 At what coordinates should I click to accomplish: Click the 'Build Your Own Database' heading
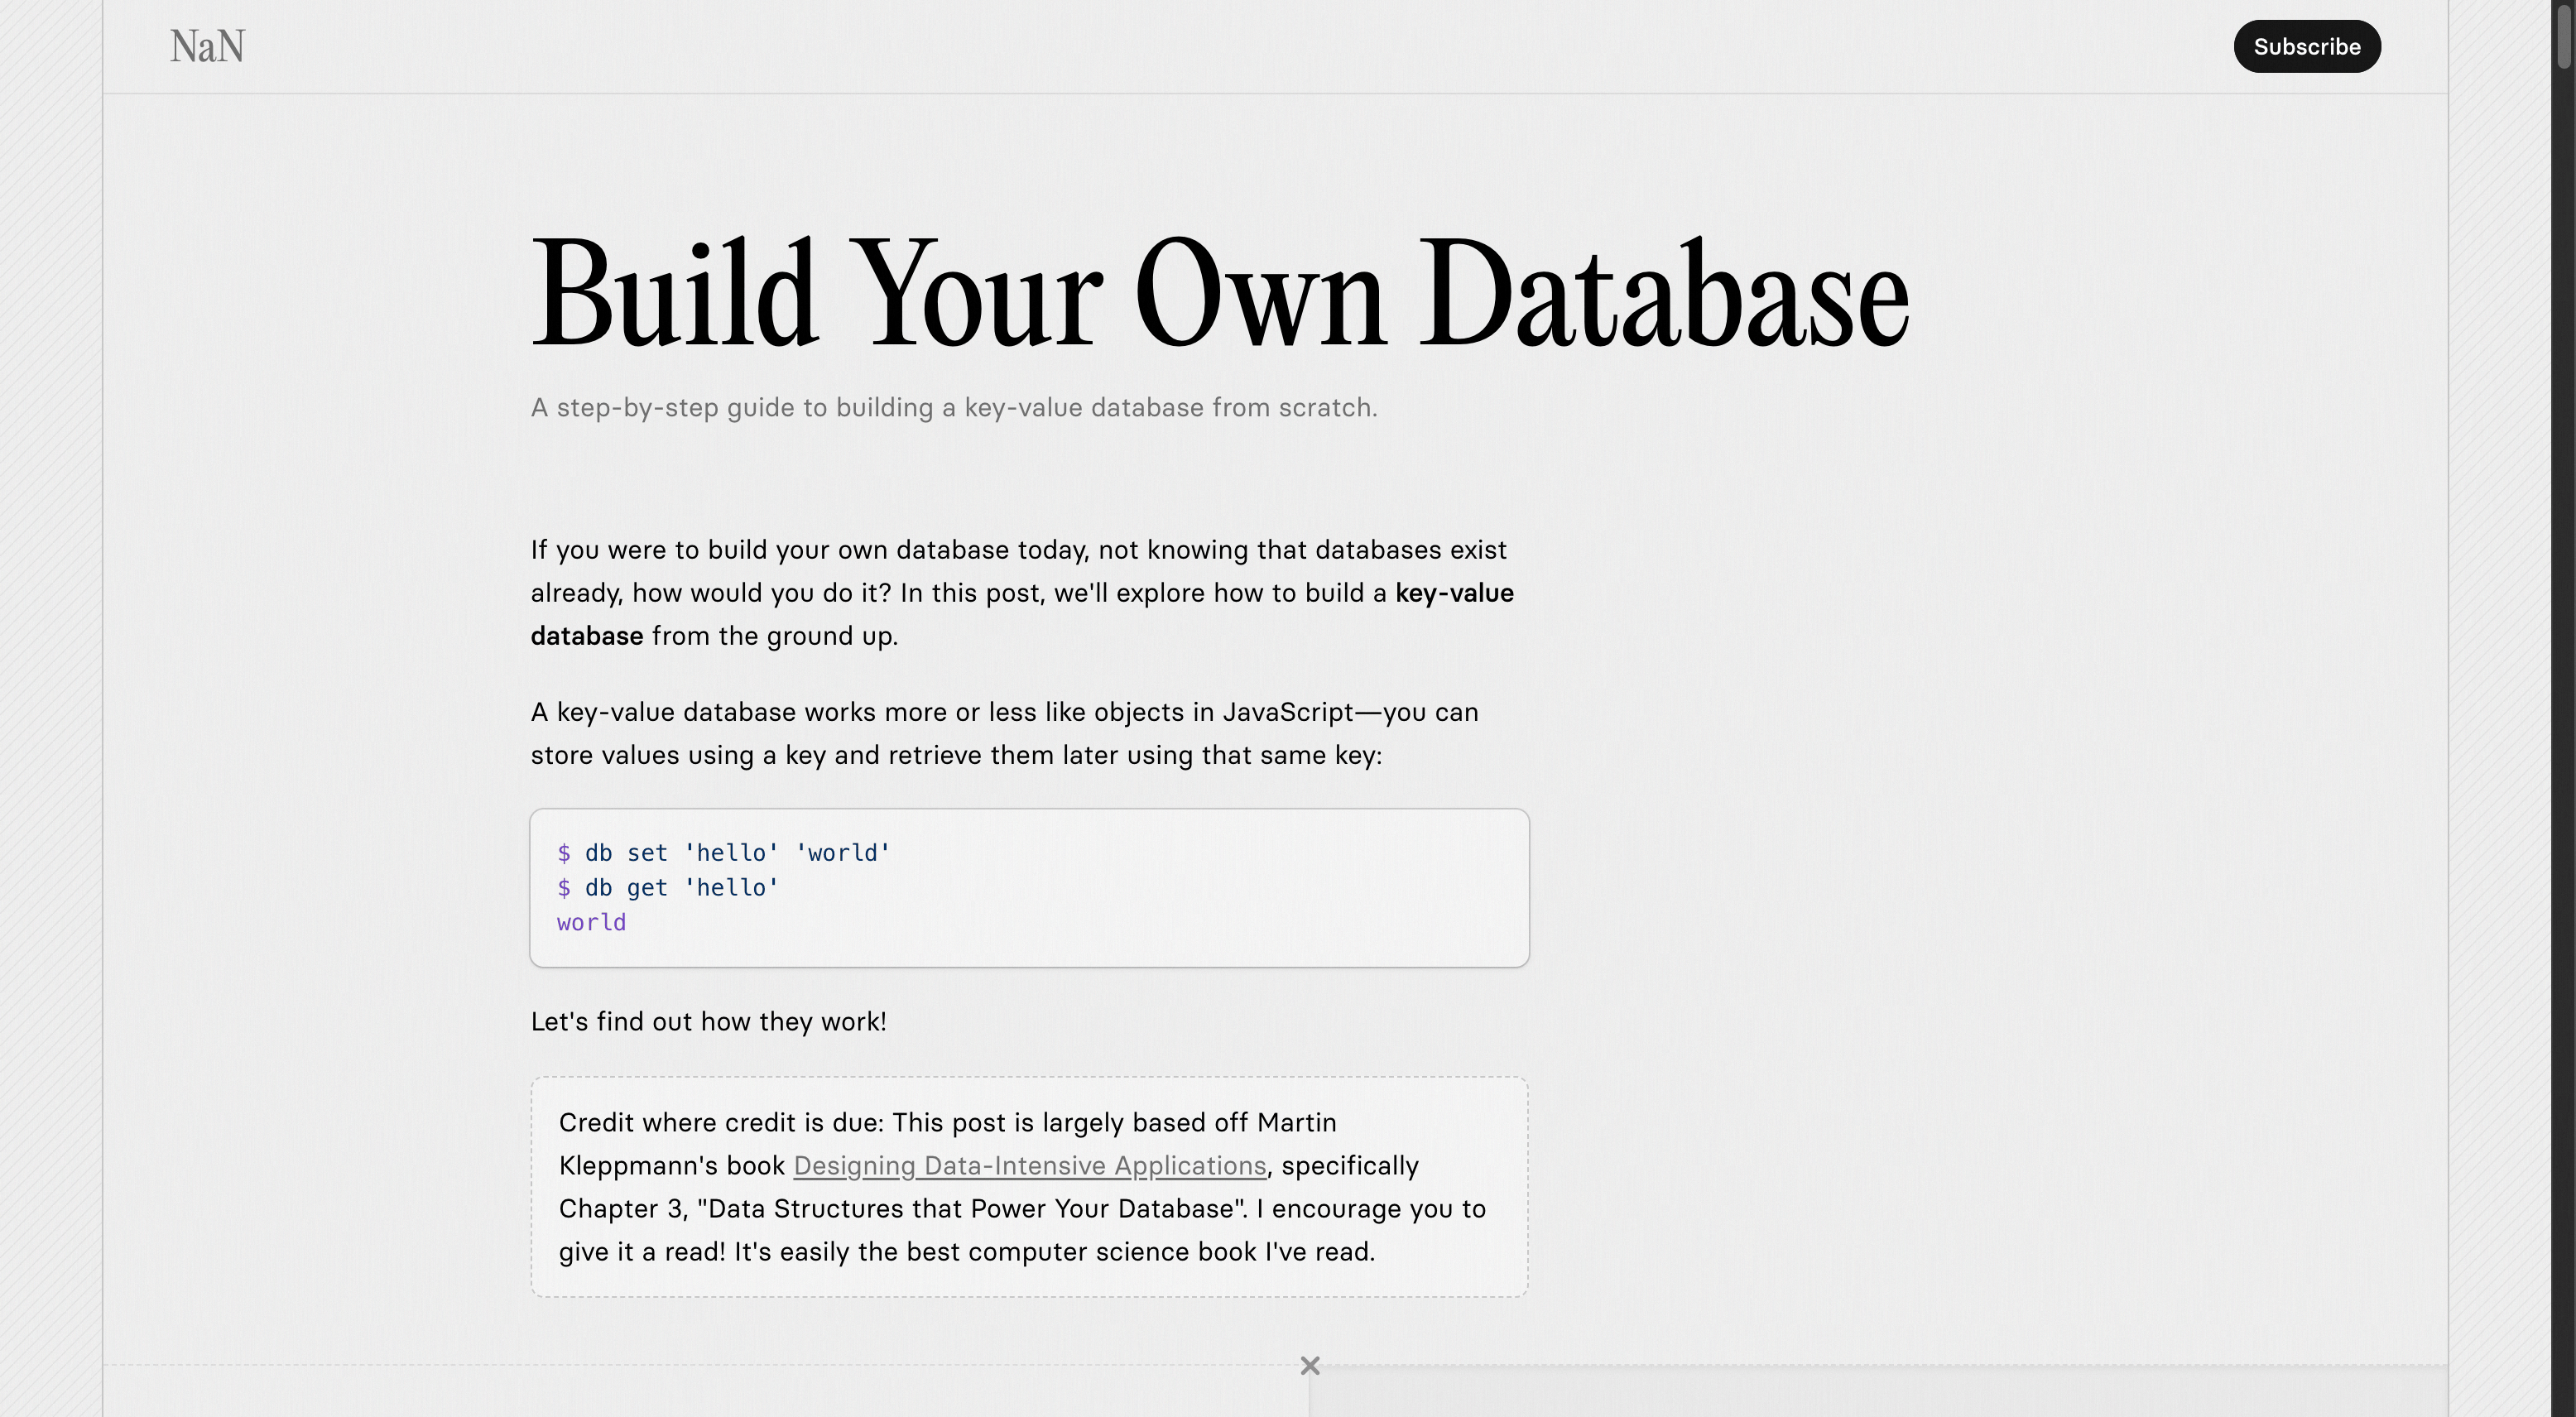click(x=1219, y=293)
